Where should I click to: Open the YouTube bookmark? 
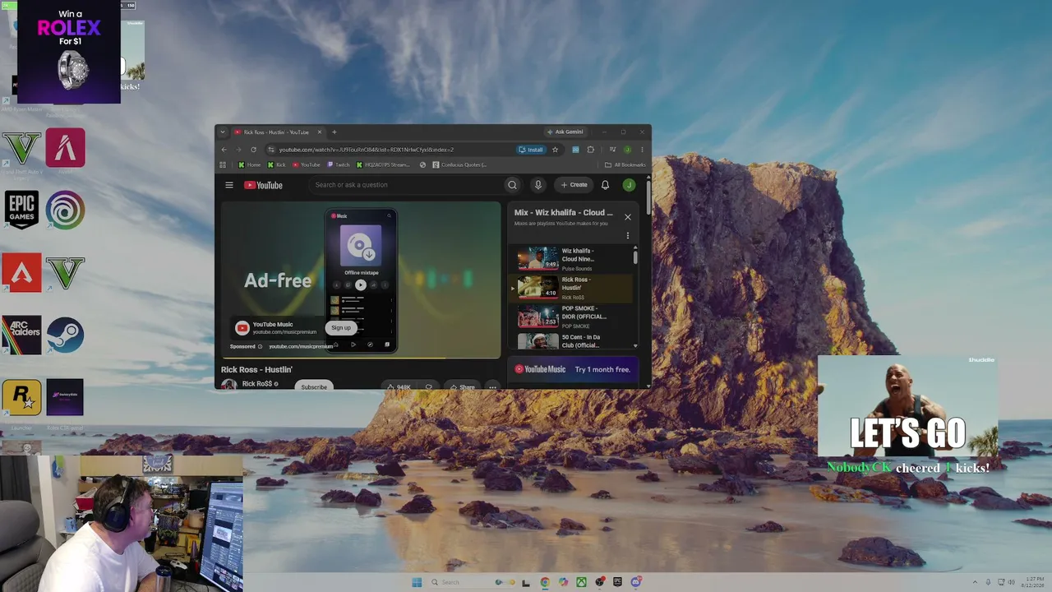point(307,164)
